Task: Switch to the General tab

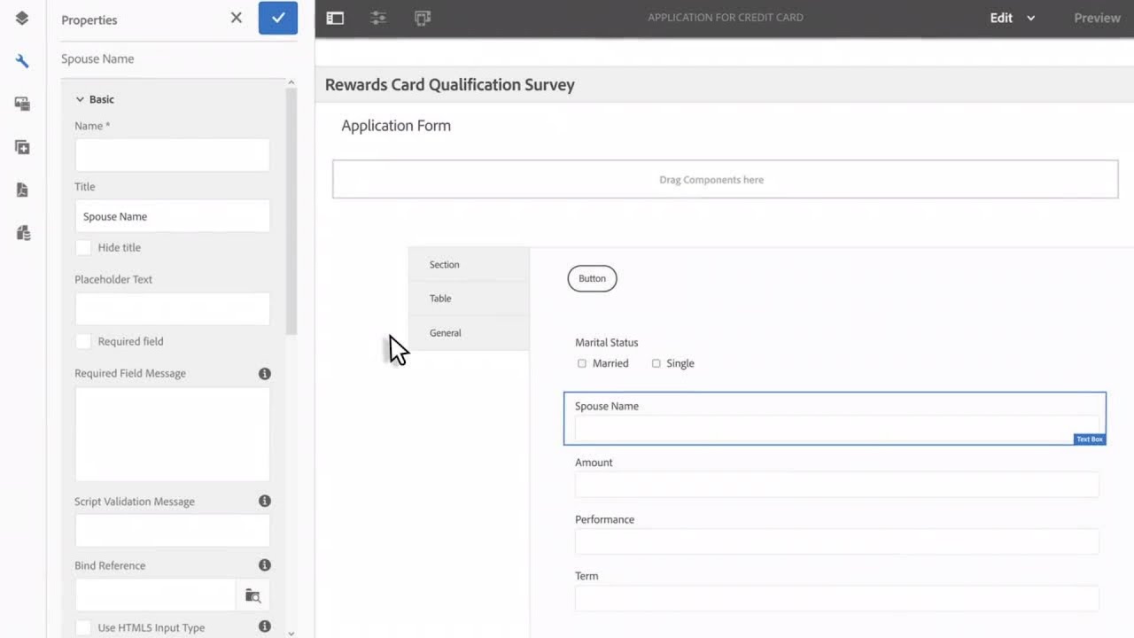Action: [x=469, y=333]
